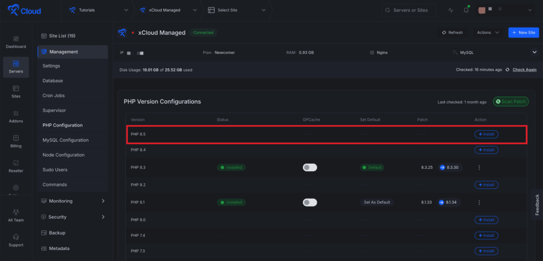Toggle OPCache for PHP 8.1

(x=310, y=202)
